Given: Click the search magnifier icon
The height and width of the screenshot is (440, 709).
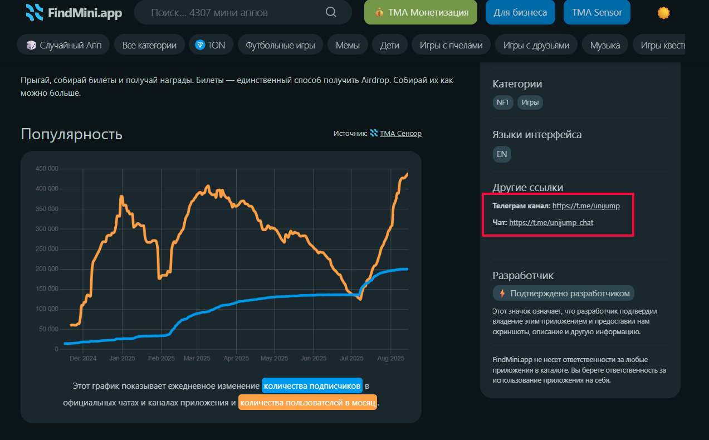Looking at the screenshot, I should coord(331,12).
